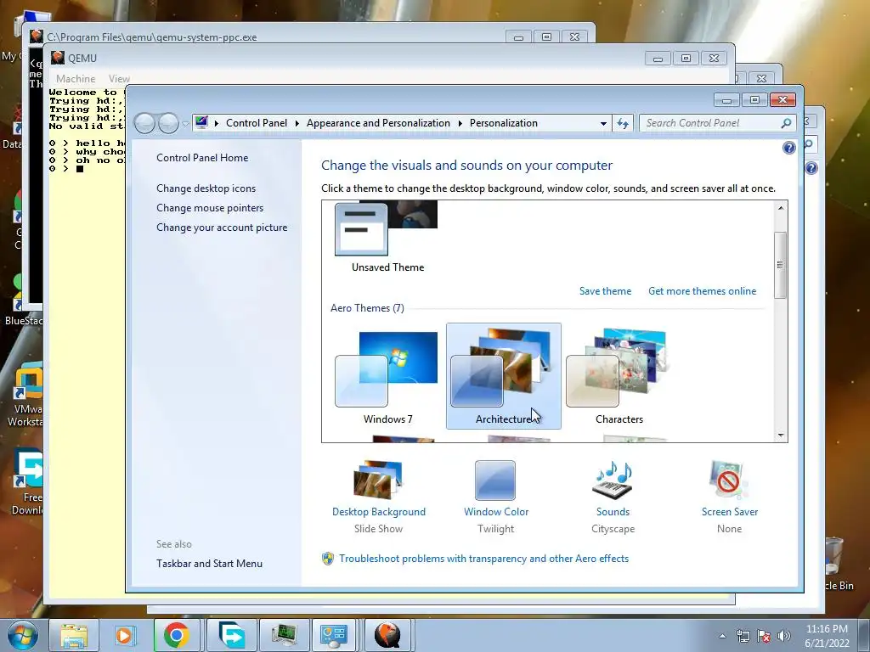Click the search magnifier icon

(x=786, y=123)
